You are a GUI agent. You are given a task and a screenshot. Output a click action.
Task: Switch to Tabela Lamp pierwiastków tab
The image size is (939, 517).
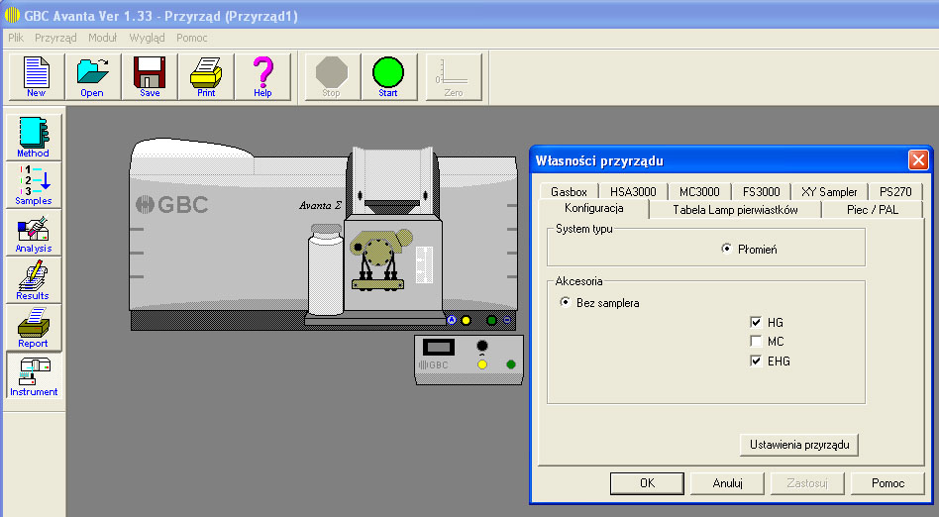(735, 210)
